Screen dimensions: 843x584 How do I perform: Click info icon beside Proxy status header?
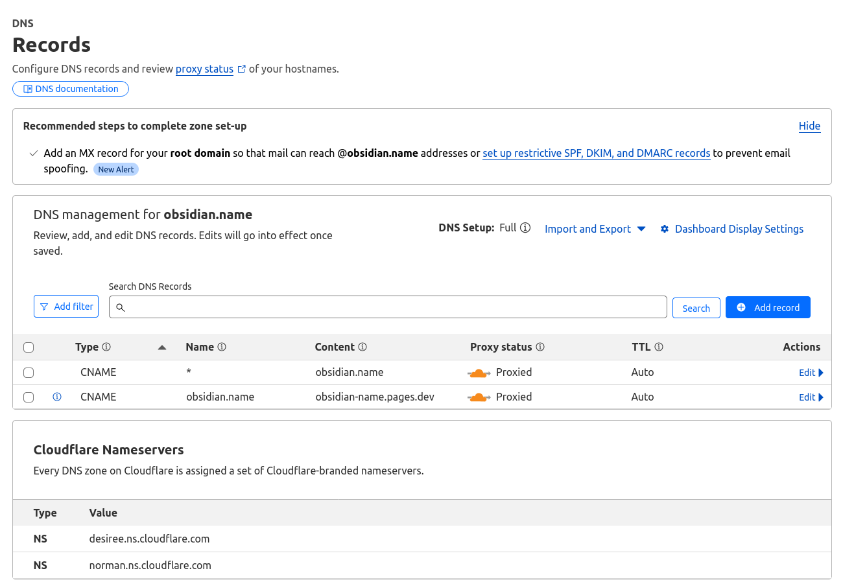[540, 347]
